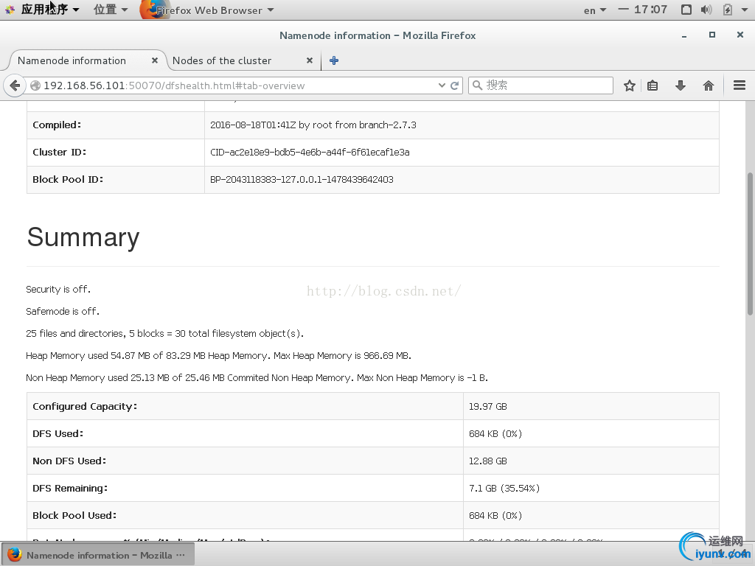Click the 'Security is off.' text
This screenshot has width=755, height=566.
pos(58,289)
